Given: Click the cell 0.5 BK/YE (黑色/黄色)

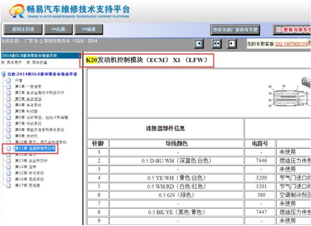Looking at the screenshot, I should (176, 212).
